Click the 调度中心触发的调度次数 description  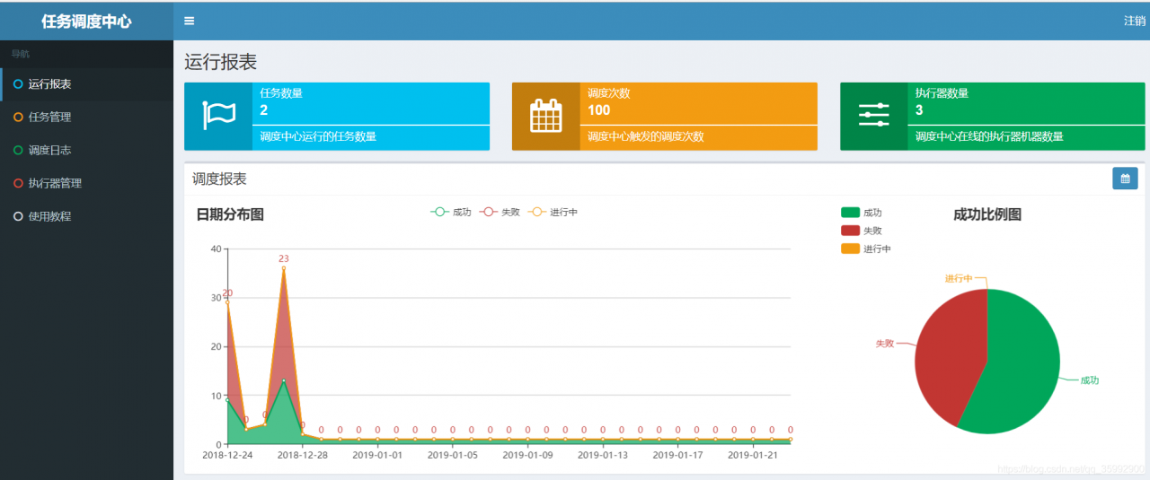click(646, 137)
